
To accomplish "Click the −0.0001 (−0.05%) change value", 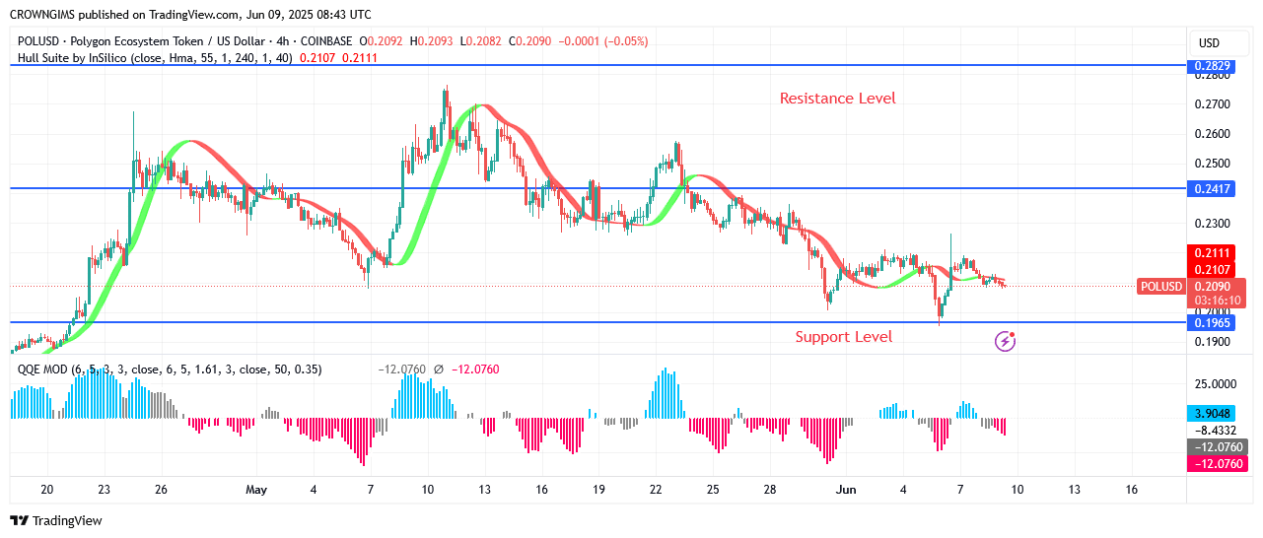I will [603, 41].
